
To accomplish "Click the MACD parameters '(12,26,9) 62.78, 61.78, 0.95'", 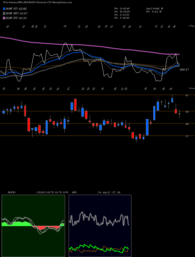I will [52, 192].
